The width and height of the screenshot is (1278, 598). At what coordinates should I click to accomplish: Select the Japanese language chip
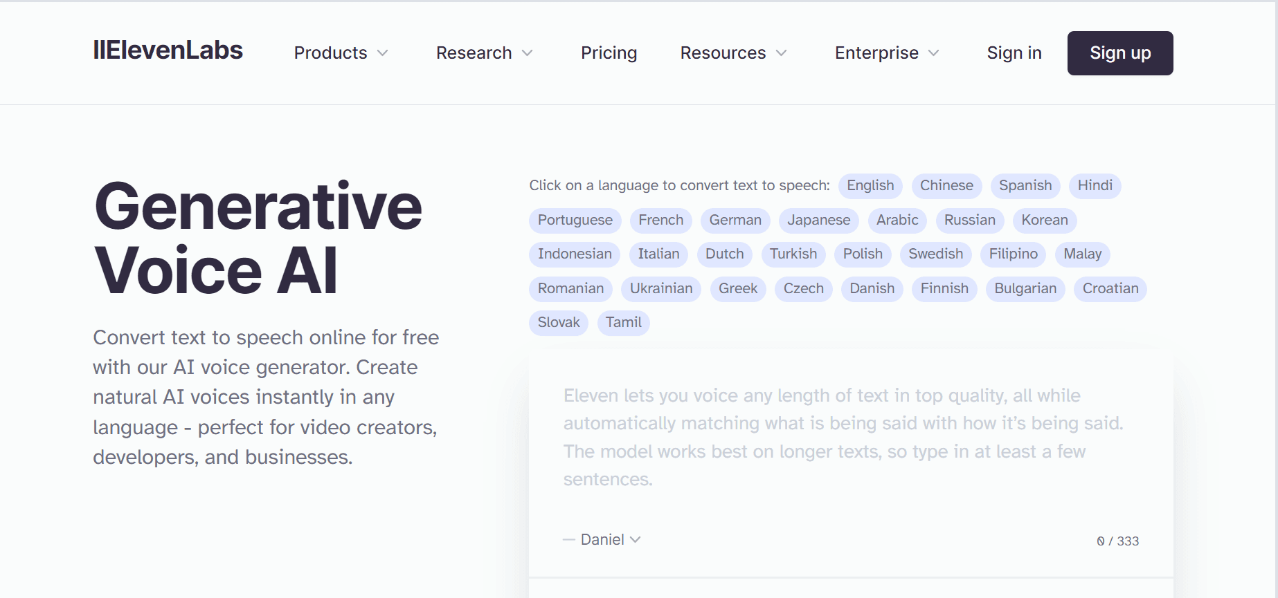(x=819, y=221)
